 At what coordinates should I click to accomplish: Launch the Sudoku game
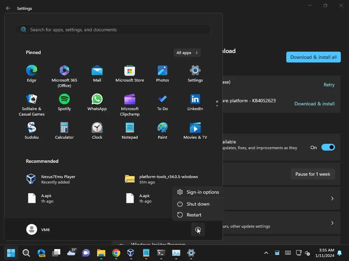[x=32, y=131]
